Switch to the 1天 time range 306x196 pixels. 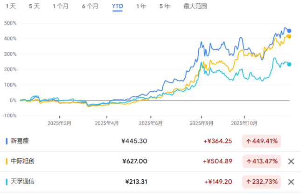coord(10,7)
